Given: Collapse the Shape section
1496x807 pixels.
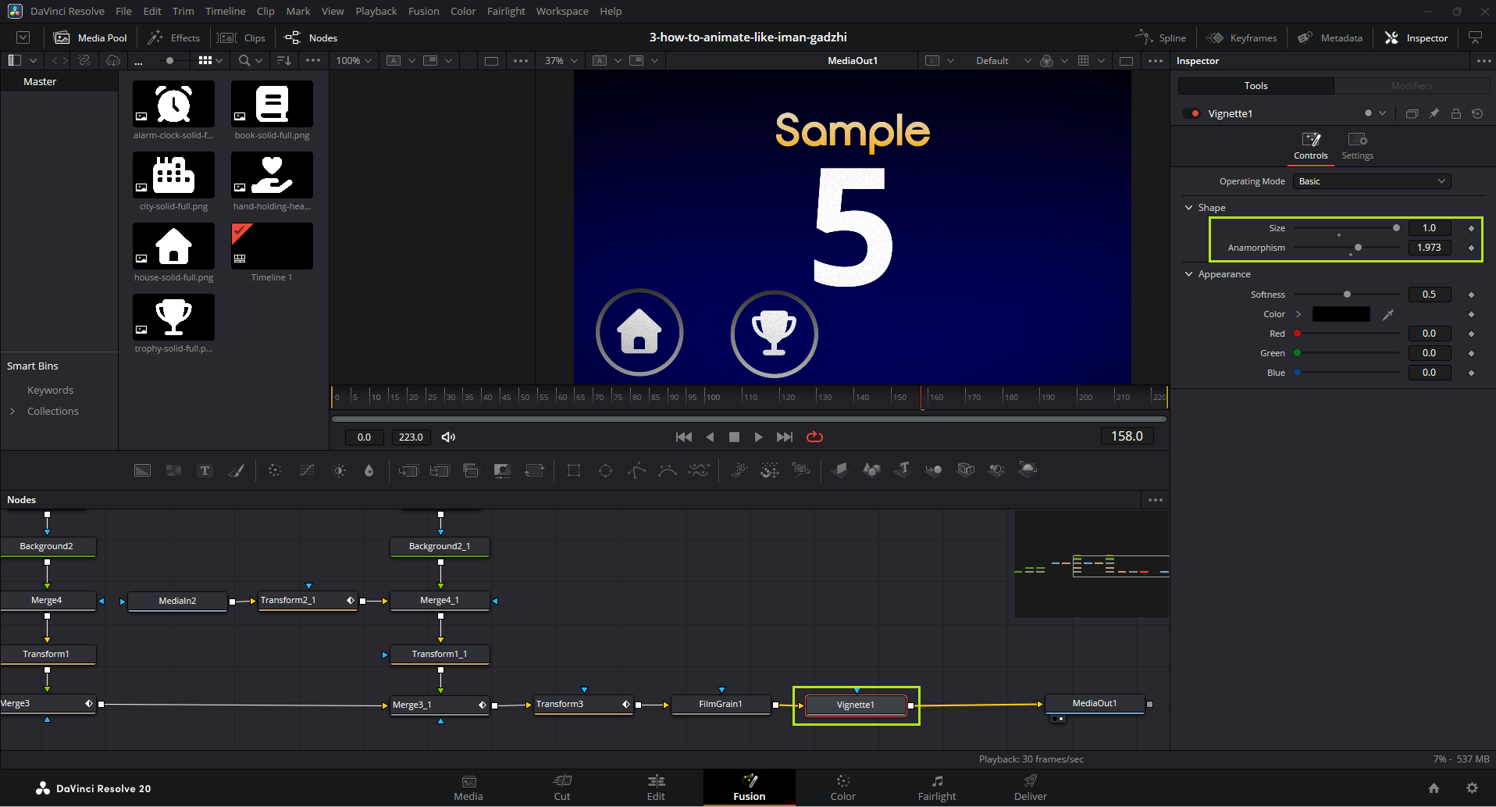Looking at the screenshot, I should click(x=1189, y=208).
